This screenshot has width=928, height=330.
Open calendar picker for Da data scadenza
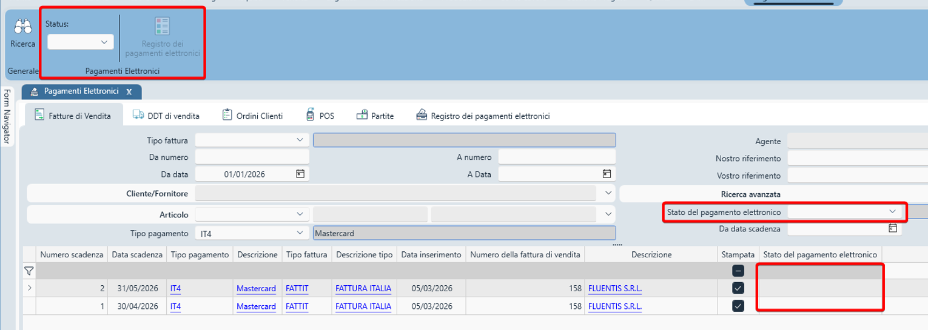click(892, 228)
